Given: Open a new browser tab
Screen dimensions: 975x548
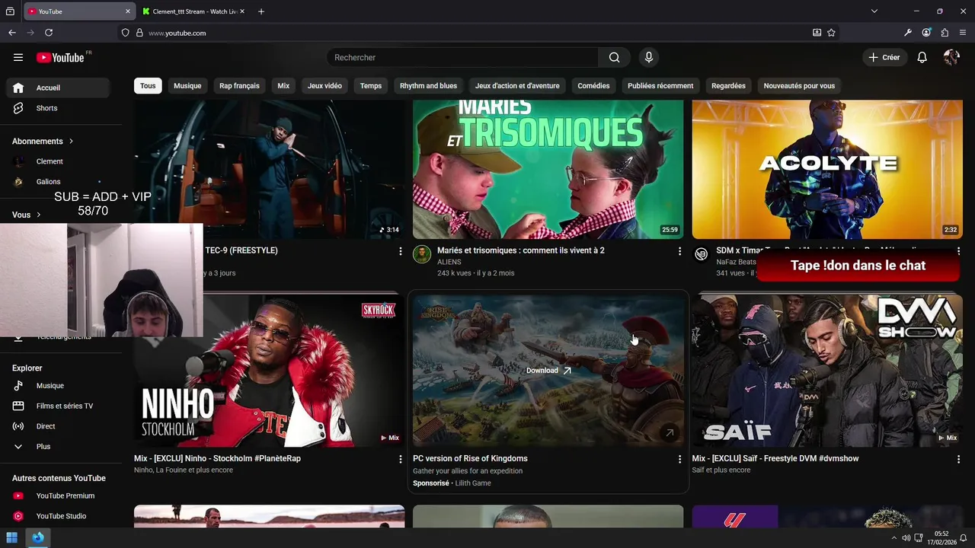Looking at the screenshot, I should point(261,11).
